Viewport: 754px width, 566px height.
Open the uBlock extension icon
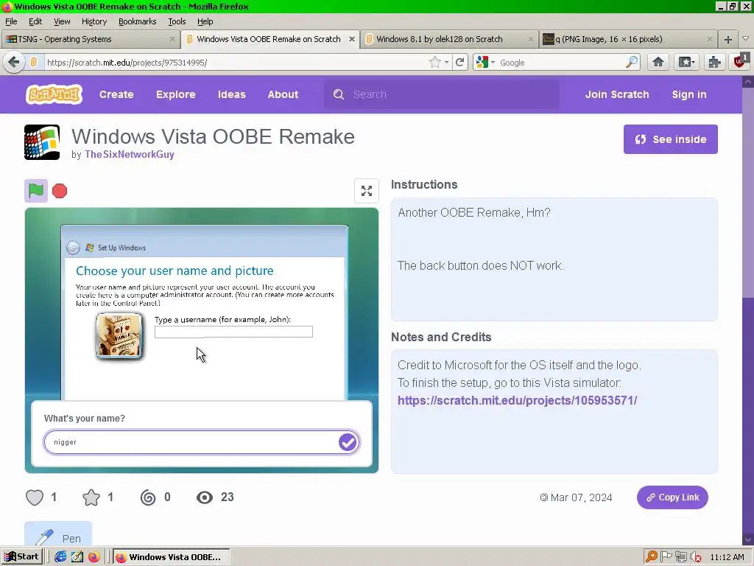point(740,62)
